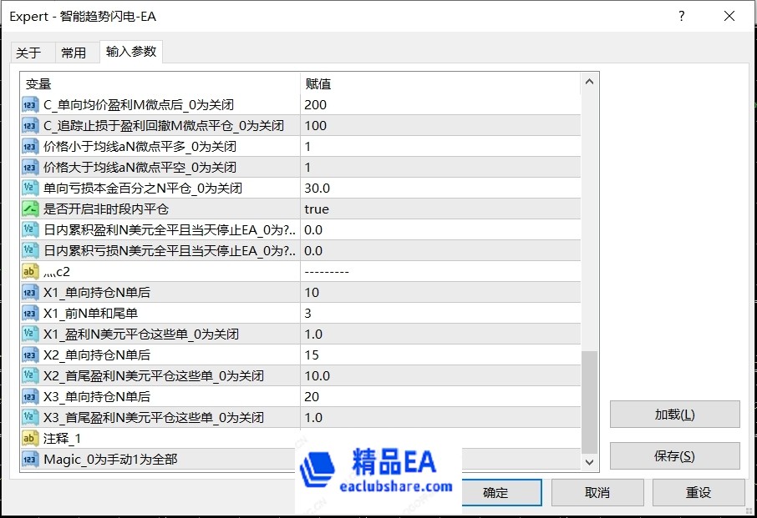The image size is (757, 518).
Task: Click scrollbar up arrow in parameter list
Action: point(589,82)
